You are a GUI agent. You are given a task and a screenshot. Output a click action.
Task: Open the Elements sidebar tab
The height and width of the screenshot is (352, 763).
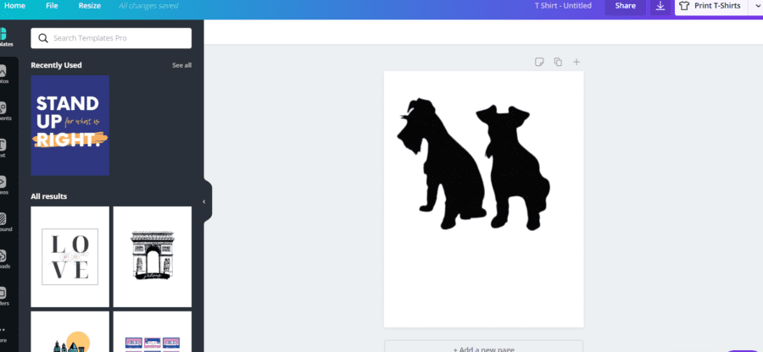4,111
